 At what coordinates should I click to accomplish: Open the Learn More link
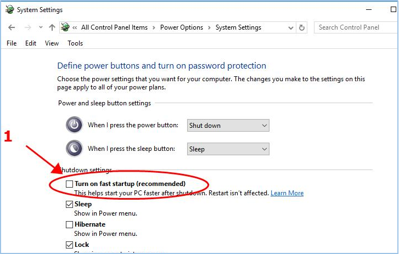point(287,193)
